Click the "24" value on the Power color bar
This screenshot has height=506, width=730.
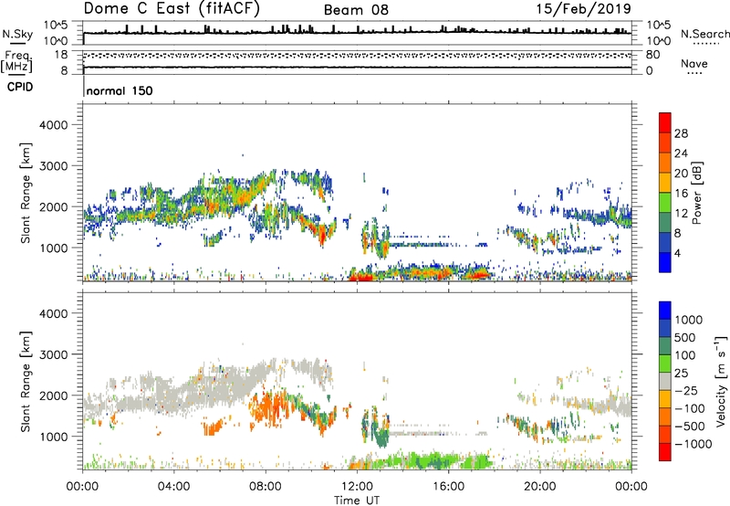click(x=681, y=153)
